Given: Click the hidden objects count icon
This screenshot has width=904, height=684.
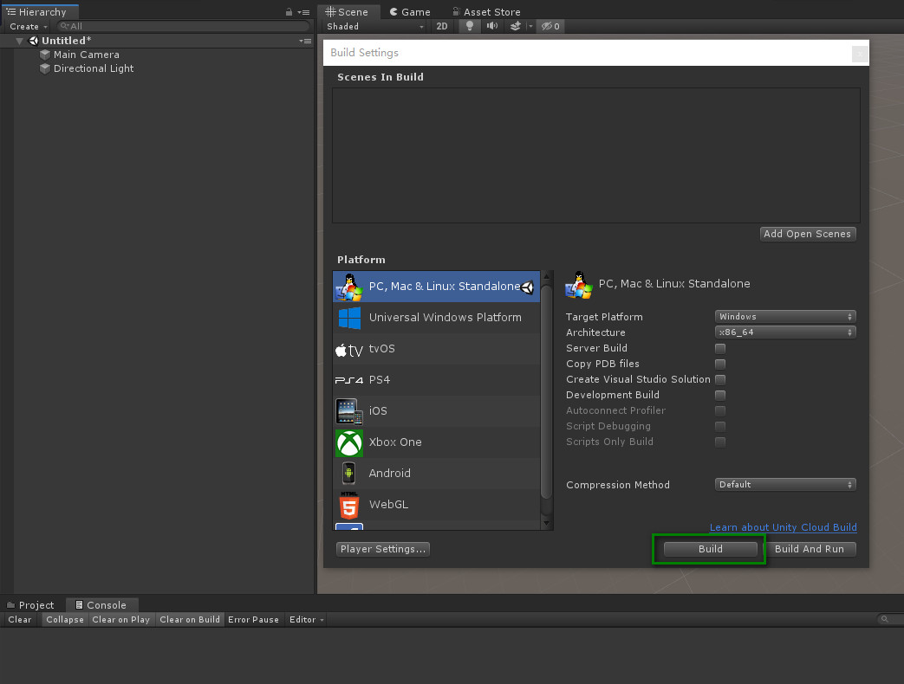Looking at the screenshot, I should pyautogui.click(x=550, y=26).
